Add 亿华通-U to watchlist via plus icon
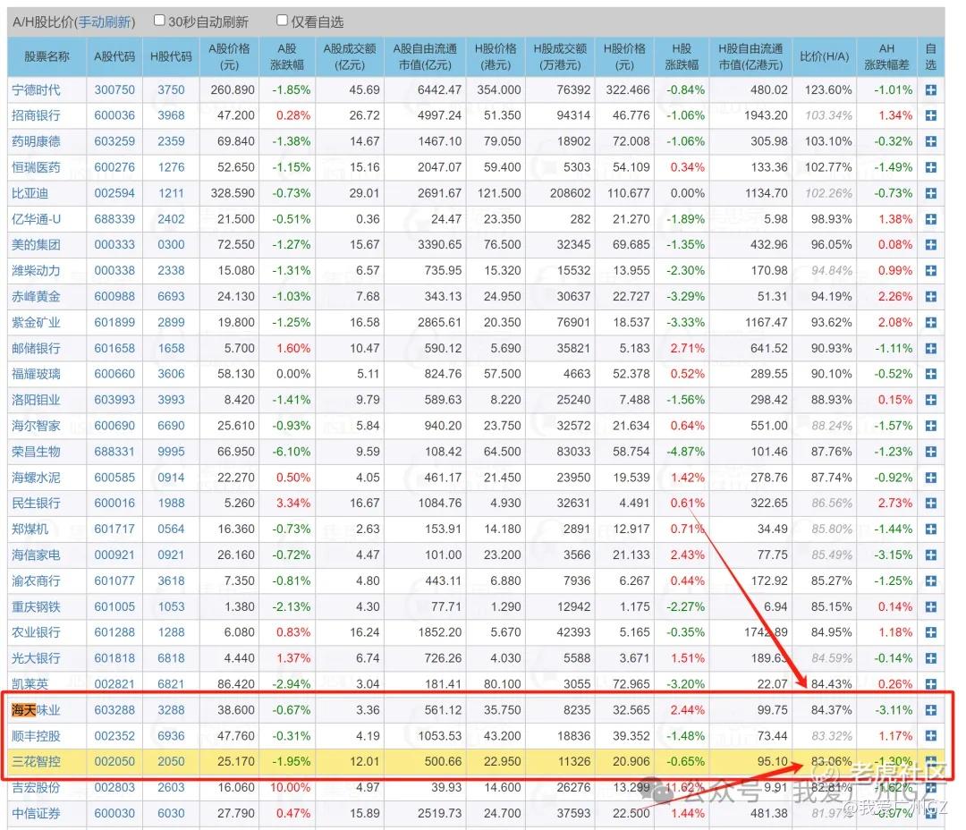 tap(930, 219)
